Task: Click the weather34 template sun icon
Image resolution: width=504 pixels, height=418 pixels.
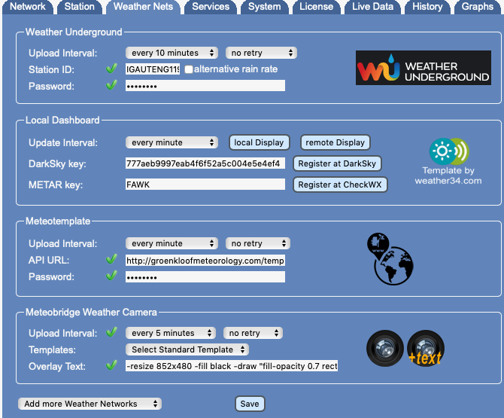Action: 443,151
